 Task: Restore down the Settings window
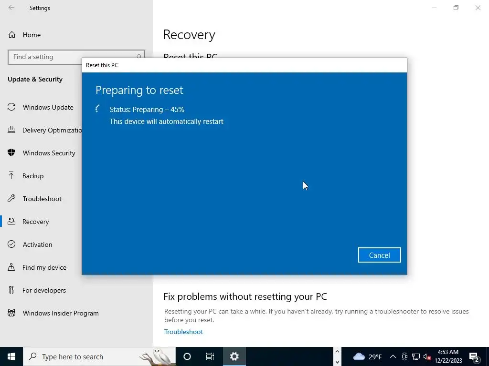456,8
